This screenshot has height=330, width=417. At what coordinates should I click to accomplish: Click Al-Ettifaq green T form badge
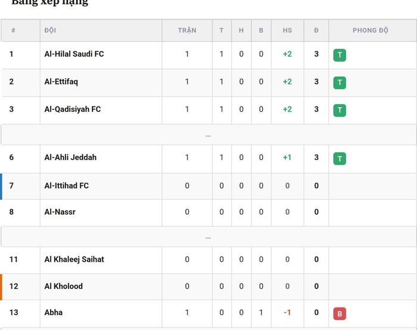coord(340,83)
